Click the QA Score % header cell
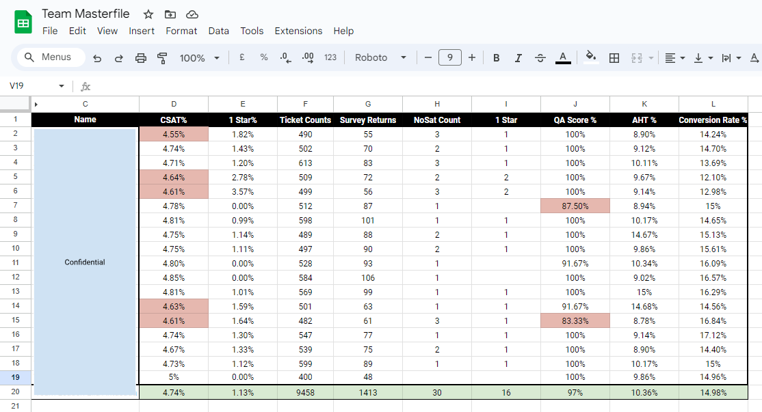Screen dimensions: 762x412 click(575, 120)
